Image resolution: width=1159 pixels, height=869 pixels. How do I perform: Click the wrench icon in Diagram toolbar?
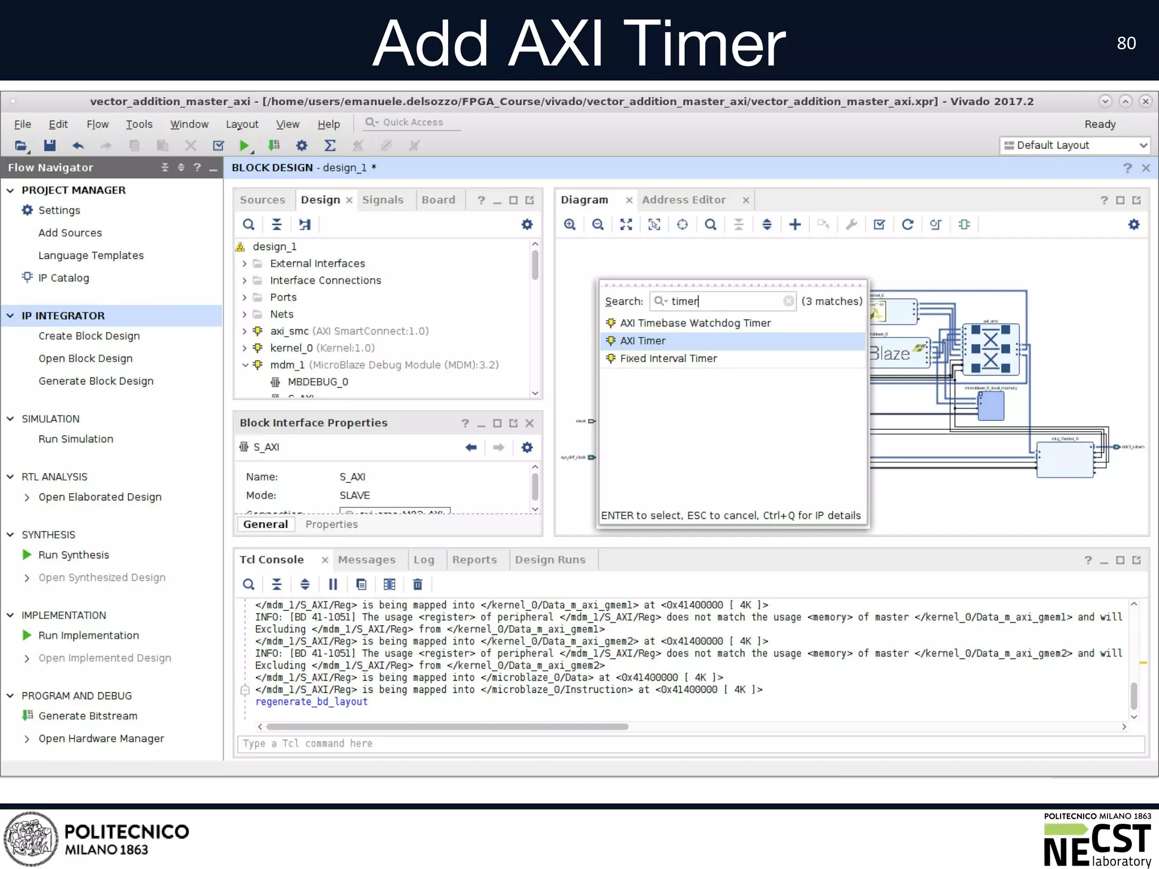[851, 225]
